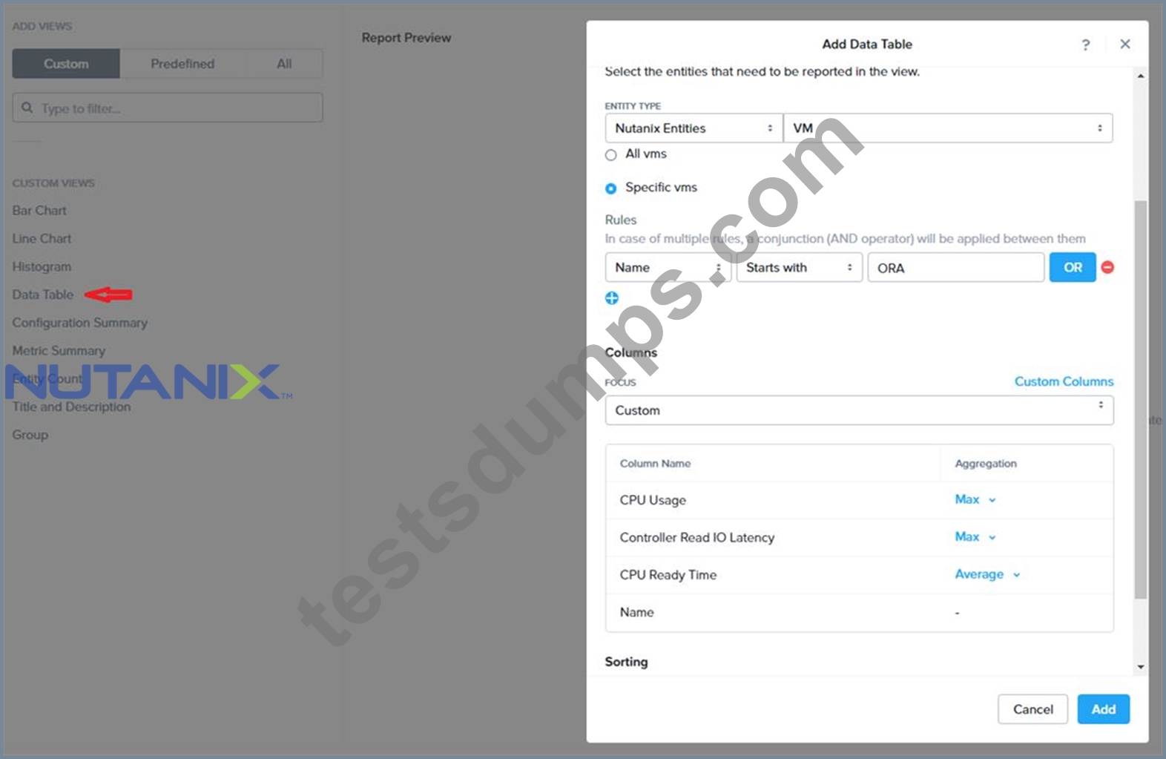Expand the Focus Custom dropdown
Viewport: 1166px width, 759px height.
859,410
